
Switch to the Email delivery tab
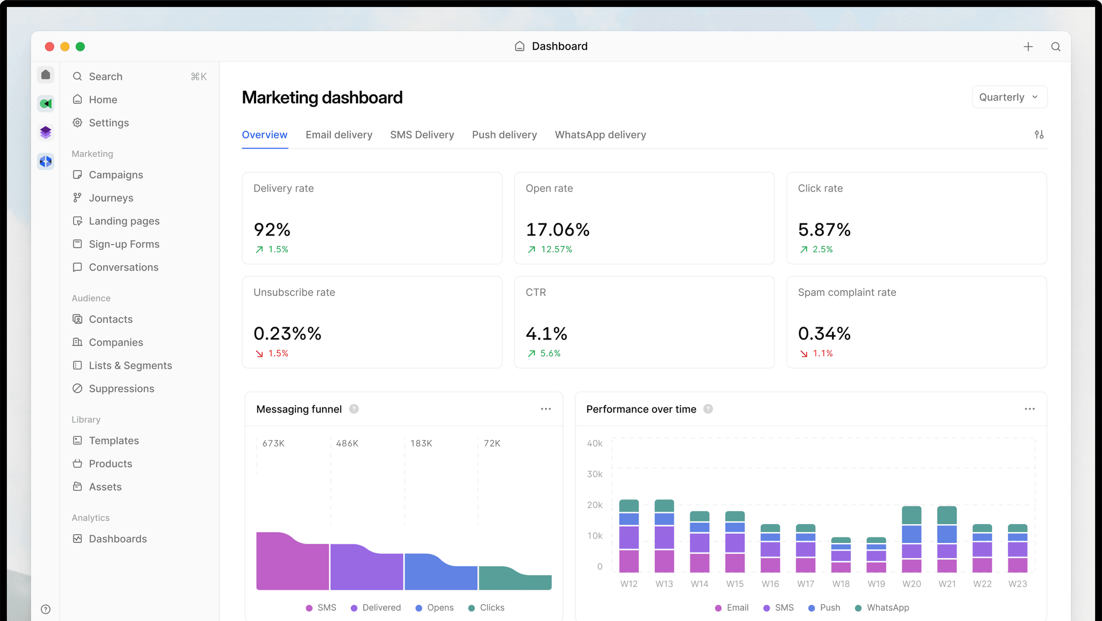click(x=339, y=135)
